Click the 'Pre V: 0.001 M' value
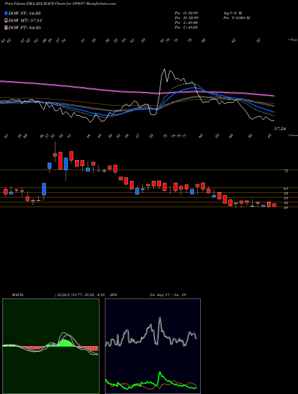Viewport: 298px width, 394px height. (236, 18)
